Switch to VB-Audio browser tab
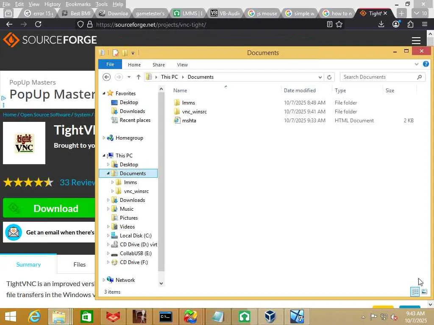This screenshot has height=325, width=434. pyautogui.click(x=225, y=13)
